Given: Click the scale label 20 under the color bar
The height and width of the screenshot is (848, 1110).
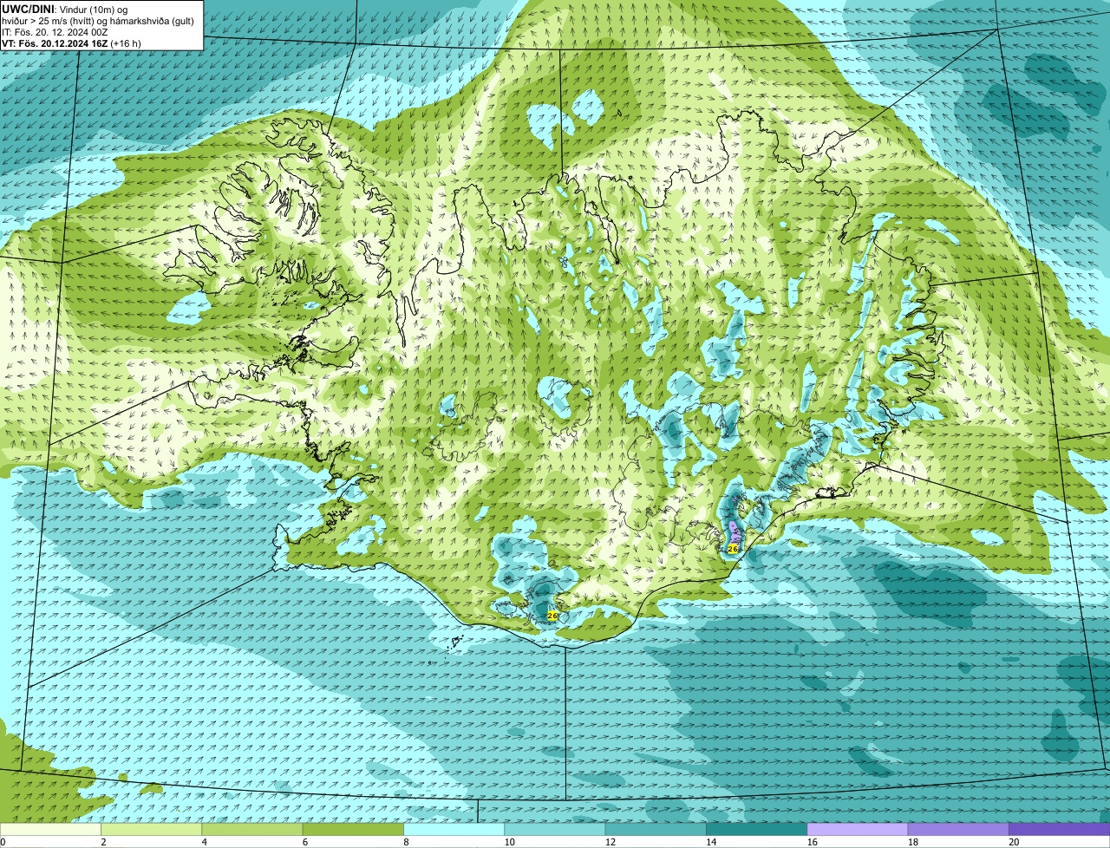Looking at the screenshot, I should 1014,842.
